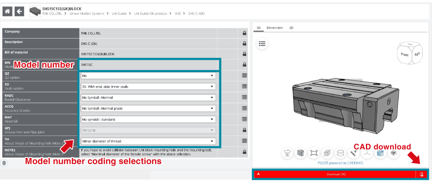Open the Radial Clearance dropdown

point(148,97)
